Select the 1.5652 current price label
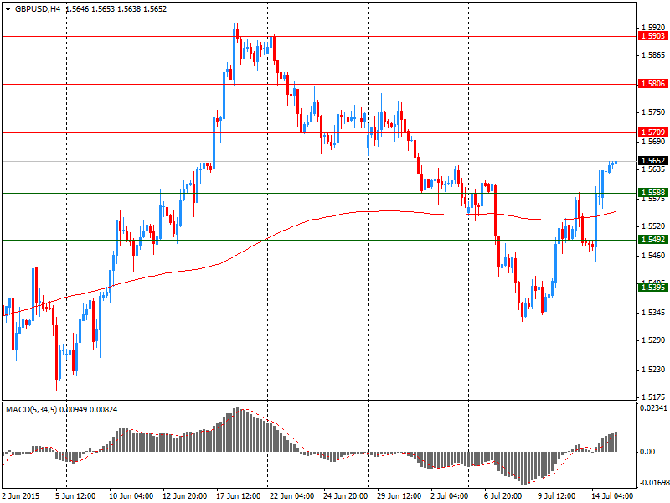This screenshot has width=670, height=503. tap(652, 161)
